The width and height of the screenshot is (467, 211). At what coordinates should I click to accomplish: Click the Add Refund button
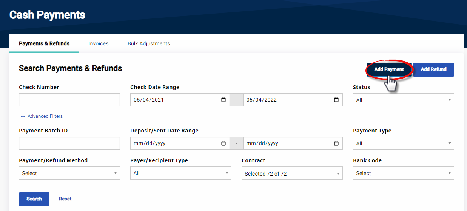pyautogui.click(x=433, y=69)
